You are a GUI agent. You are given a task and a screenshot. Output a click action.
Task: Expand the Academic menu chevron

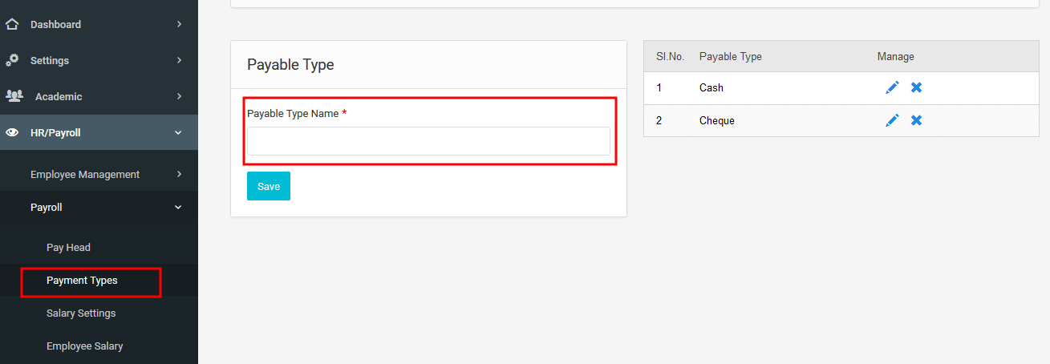179,96
